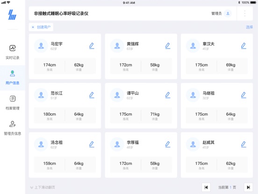Image resolution: width=258 pixels, height=194 pixels.
Task: Click 黄强辉 name text
Action: pos(133,44)
